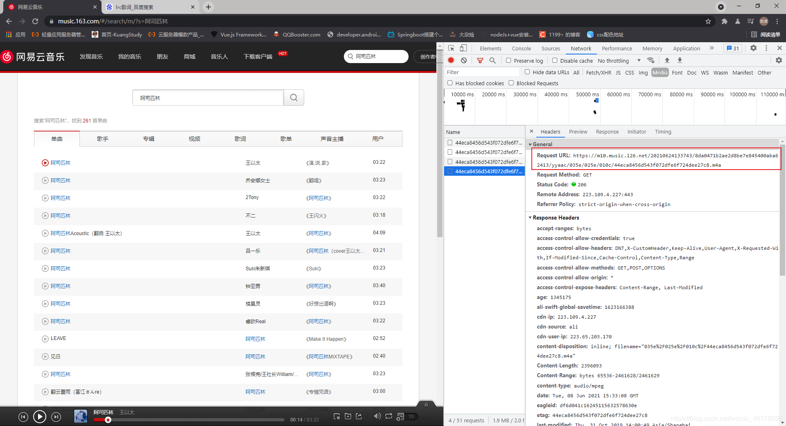Open the Console tab in DevTools
Viewport: 786px width, 426px height.
[521, 48]
